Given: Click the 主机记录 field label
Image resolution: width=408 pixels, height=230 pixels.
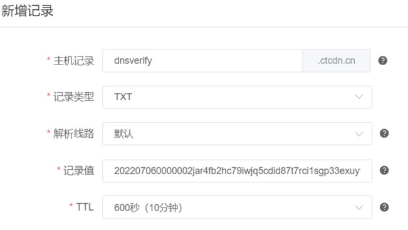Looking at the screenshot, I should [x=73, y=61].
